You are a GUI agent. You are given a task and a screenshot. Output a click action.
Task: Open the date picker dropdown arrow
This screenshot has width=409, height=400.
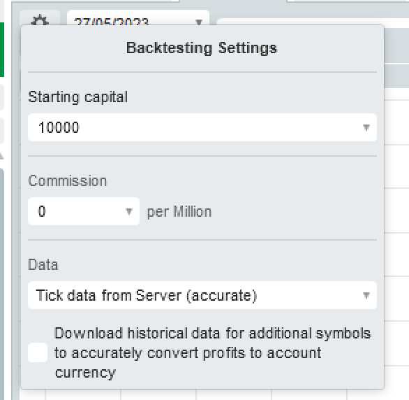pos(199,22)
